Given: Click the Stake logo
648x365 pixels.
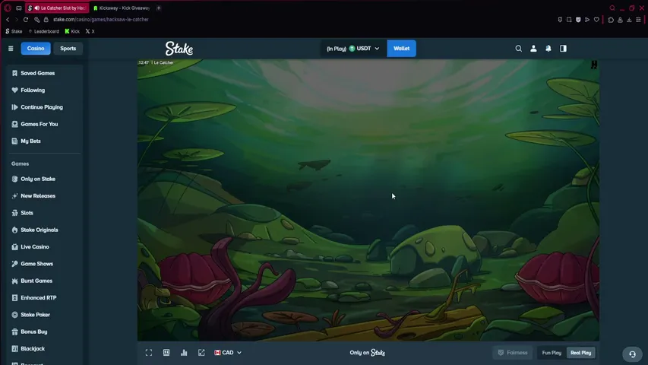Looking at the screenshot, I should 179,49.
